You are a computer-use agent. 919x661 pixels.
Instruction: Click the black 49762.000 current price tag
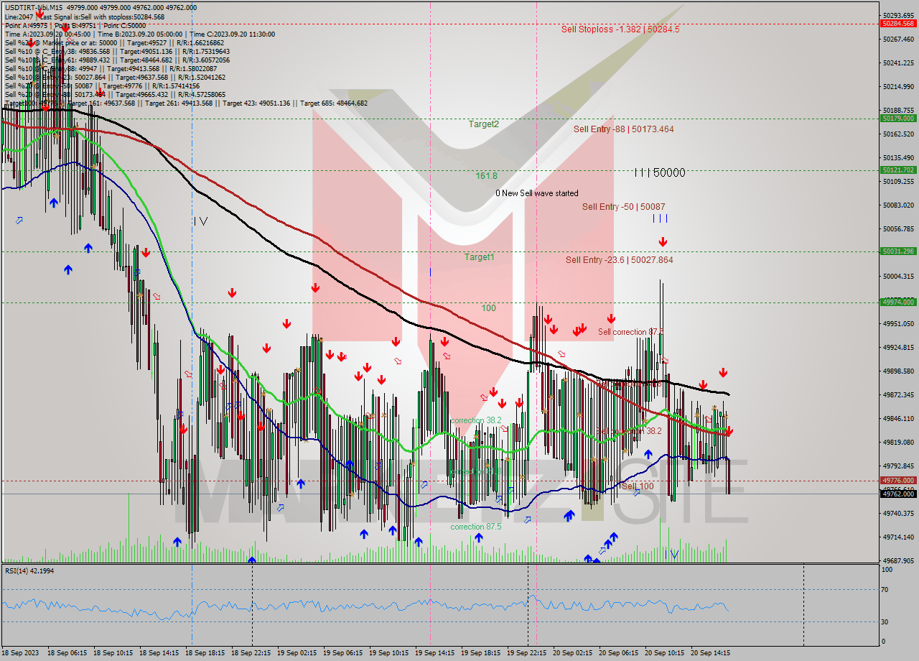(897, 494)
